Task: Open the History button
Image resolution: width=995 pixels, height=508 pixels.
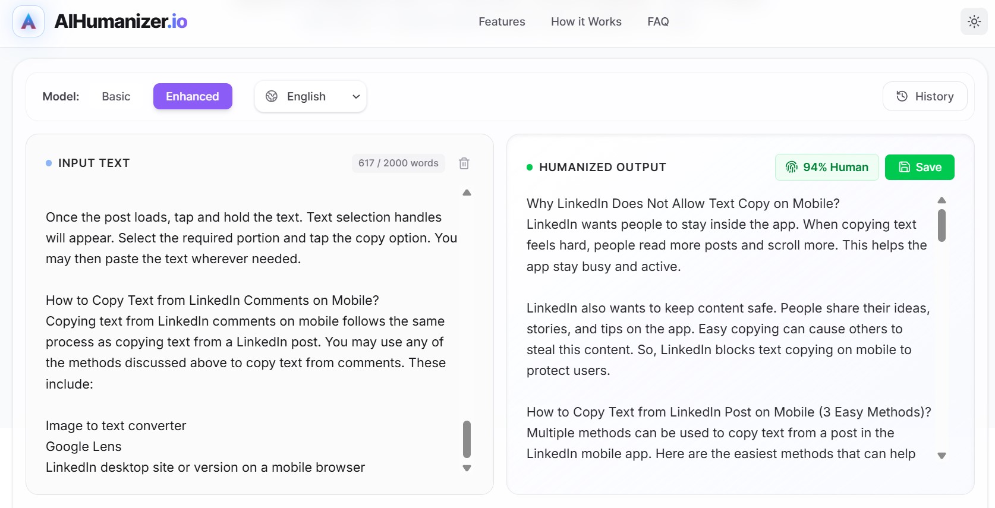Action: tap(925, 96)
